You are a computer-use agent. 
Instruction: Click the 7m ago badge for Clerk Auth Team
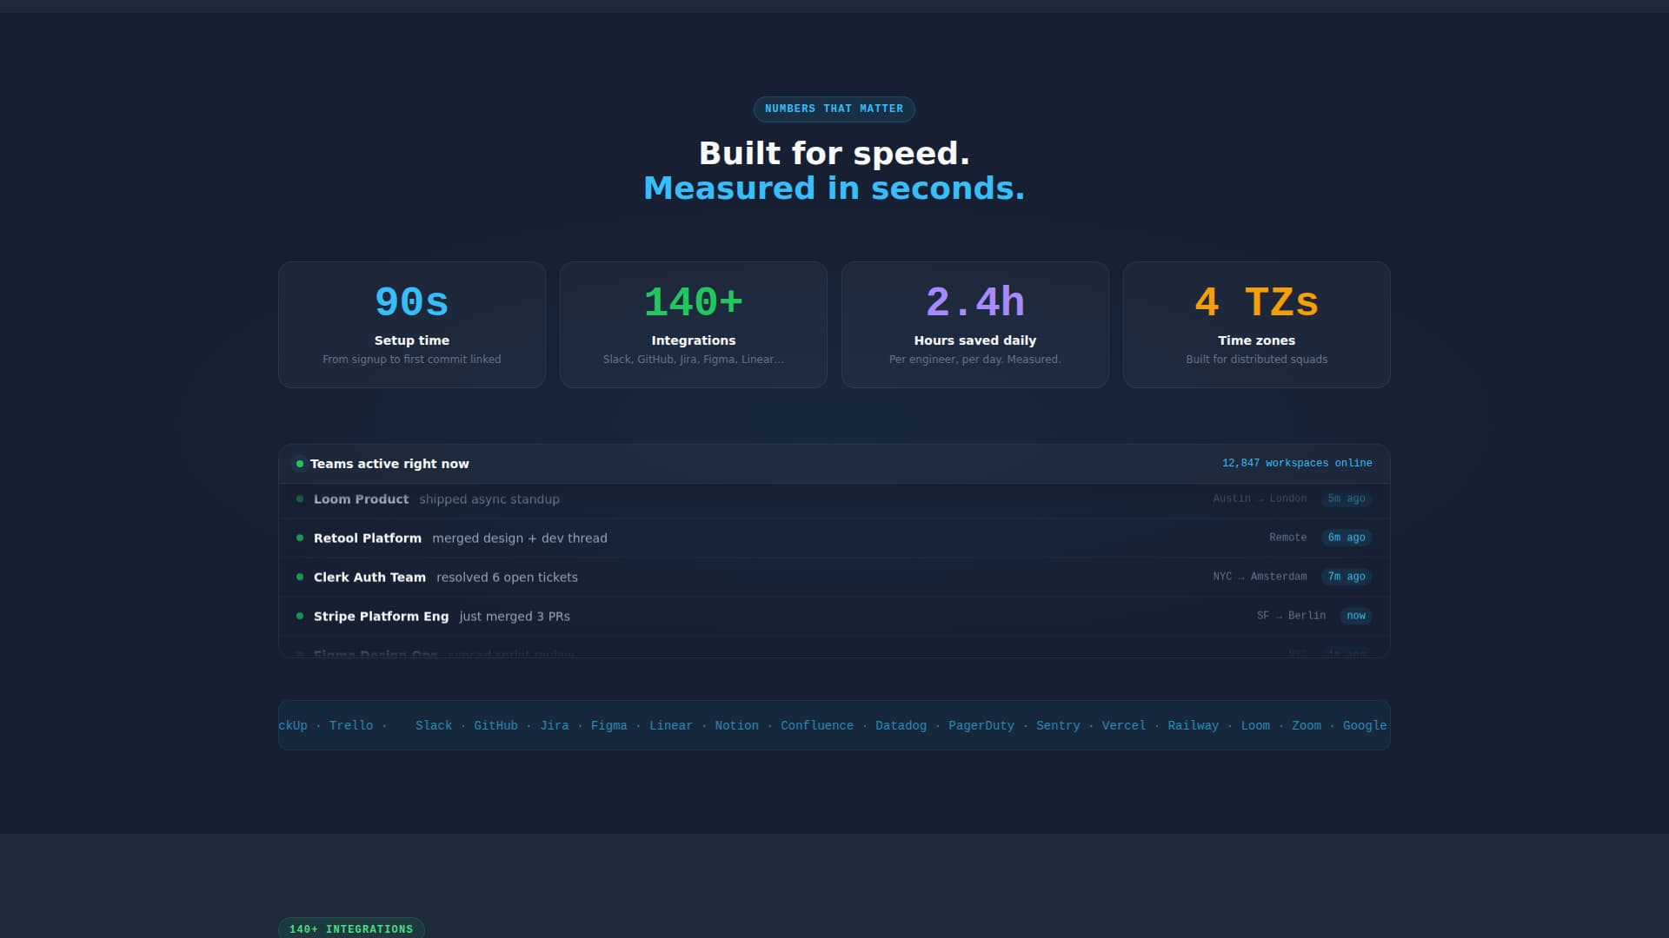(x=1347, y=577)
